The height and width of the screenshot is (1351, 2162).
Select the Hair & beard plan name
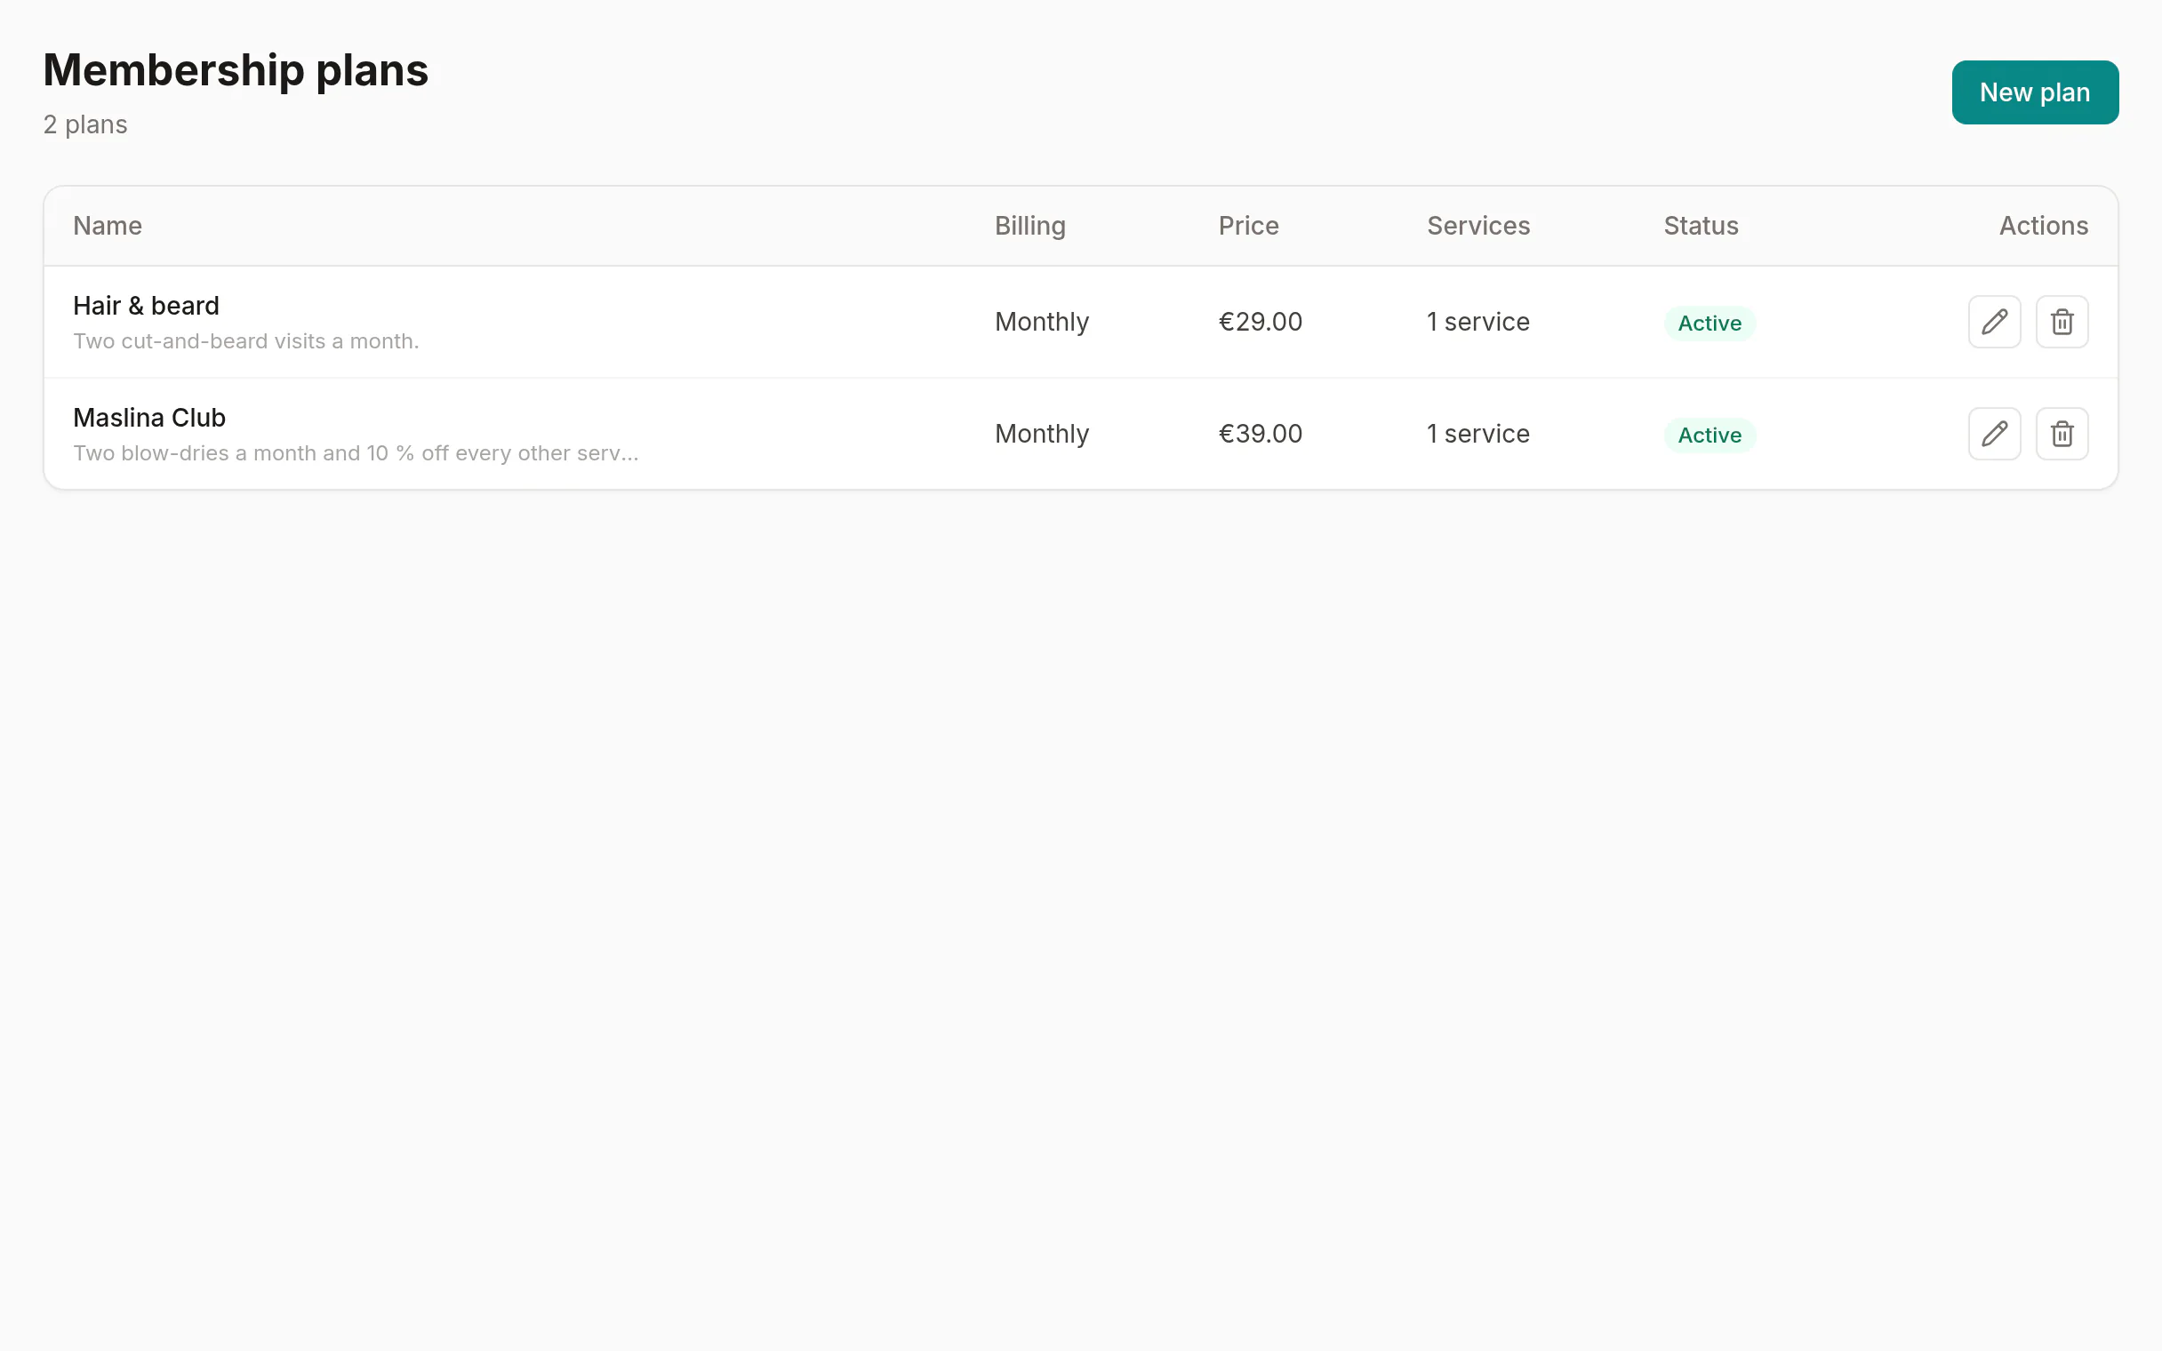[x=146, y=306]
